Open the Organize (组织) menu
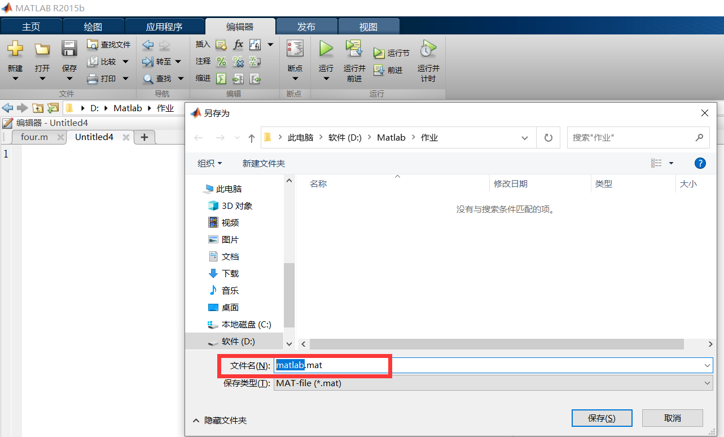 click(x=209, y=163)
